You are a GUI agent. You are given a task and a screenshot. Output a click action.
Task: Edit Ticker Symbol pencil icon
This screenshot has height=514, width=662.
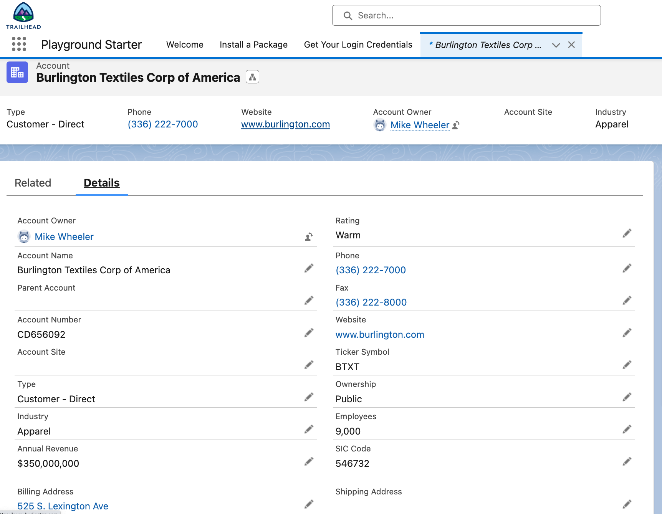(627, 365)
